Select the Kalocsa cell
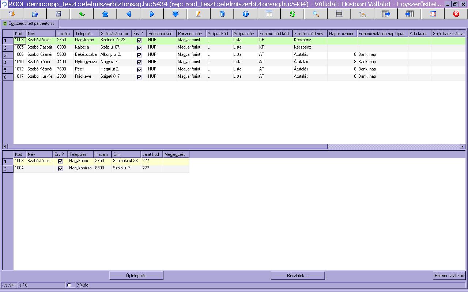Image resolution: width=468 pixels, height=292 pixels. point(87,47)
